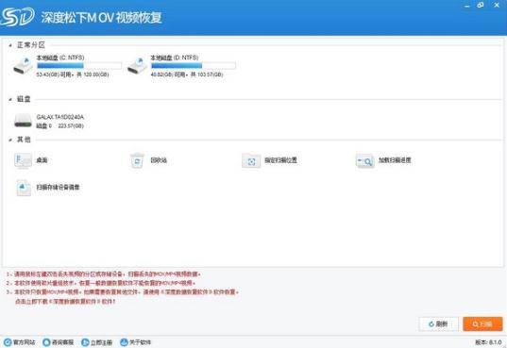Click the GALAX TA1D0240A disk name
The height and width of the screenshot is (348, 507).
[59, 117]
